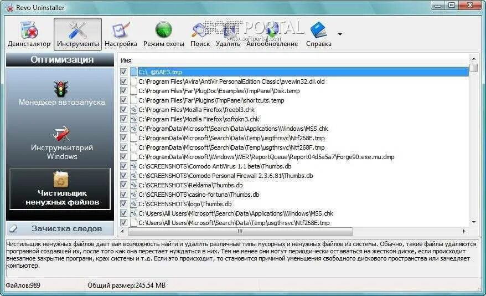This screenshot has height=296, width=486.
Task: Open the Деинсталятор (Uninstaller) tool
Action: [x=29, y=34]
